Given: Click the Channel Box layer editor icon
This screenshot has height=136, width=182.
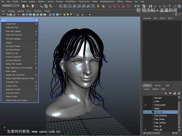Looking at the screenshot, I should click(x=179, y=6).
